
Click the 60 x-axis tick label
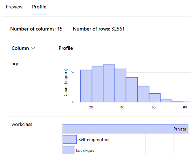coord(154,107)
